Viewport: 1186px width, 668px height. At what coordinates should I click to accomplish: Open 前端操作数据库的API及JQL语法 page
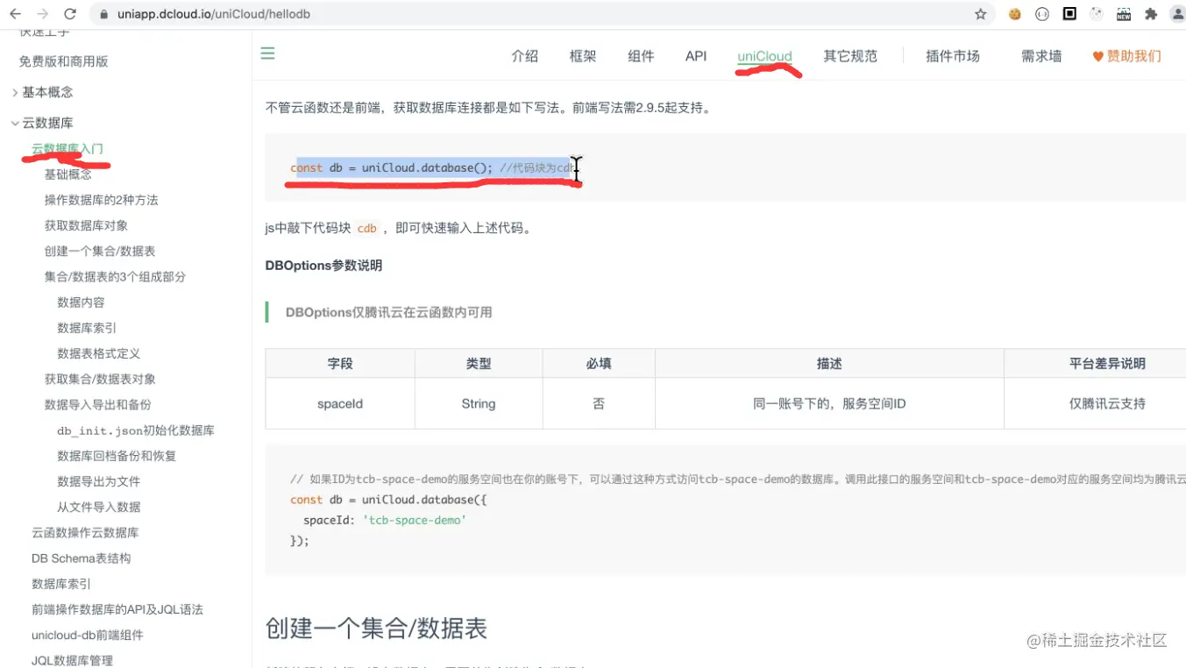(x=117, y=609)
